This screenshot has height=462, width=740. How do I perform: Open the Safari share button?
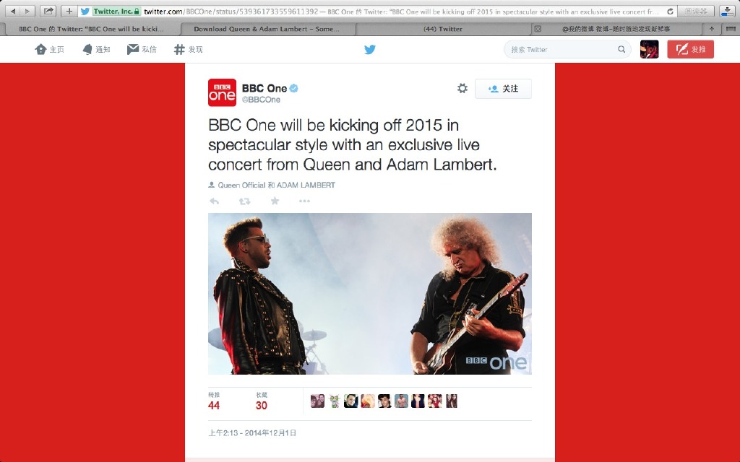(x=48, y=11)
